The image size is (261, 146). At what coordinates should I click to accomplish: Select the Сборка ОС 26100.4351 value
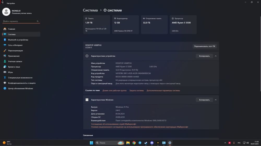120,117
